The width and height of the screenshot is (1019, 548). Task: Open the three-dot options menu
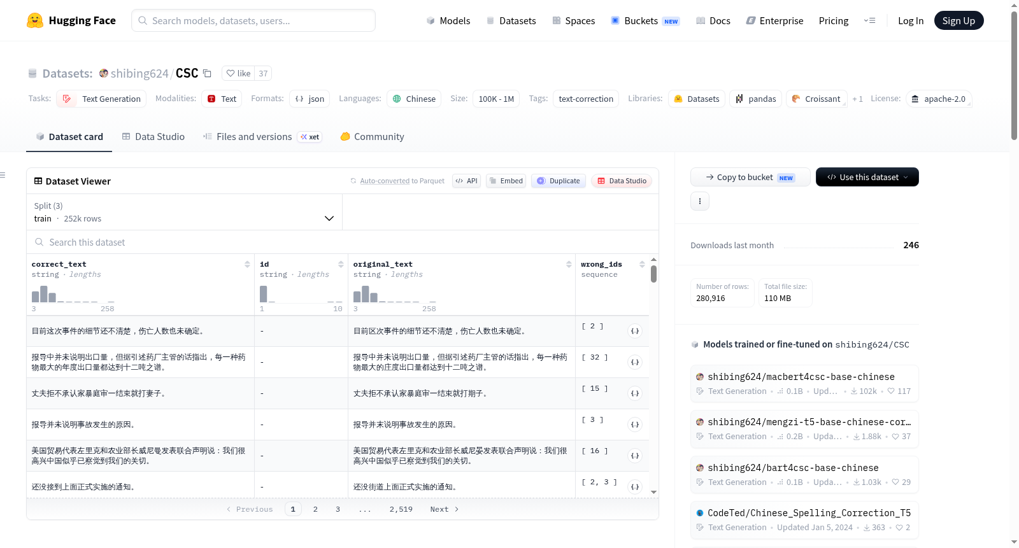[700, 201]
